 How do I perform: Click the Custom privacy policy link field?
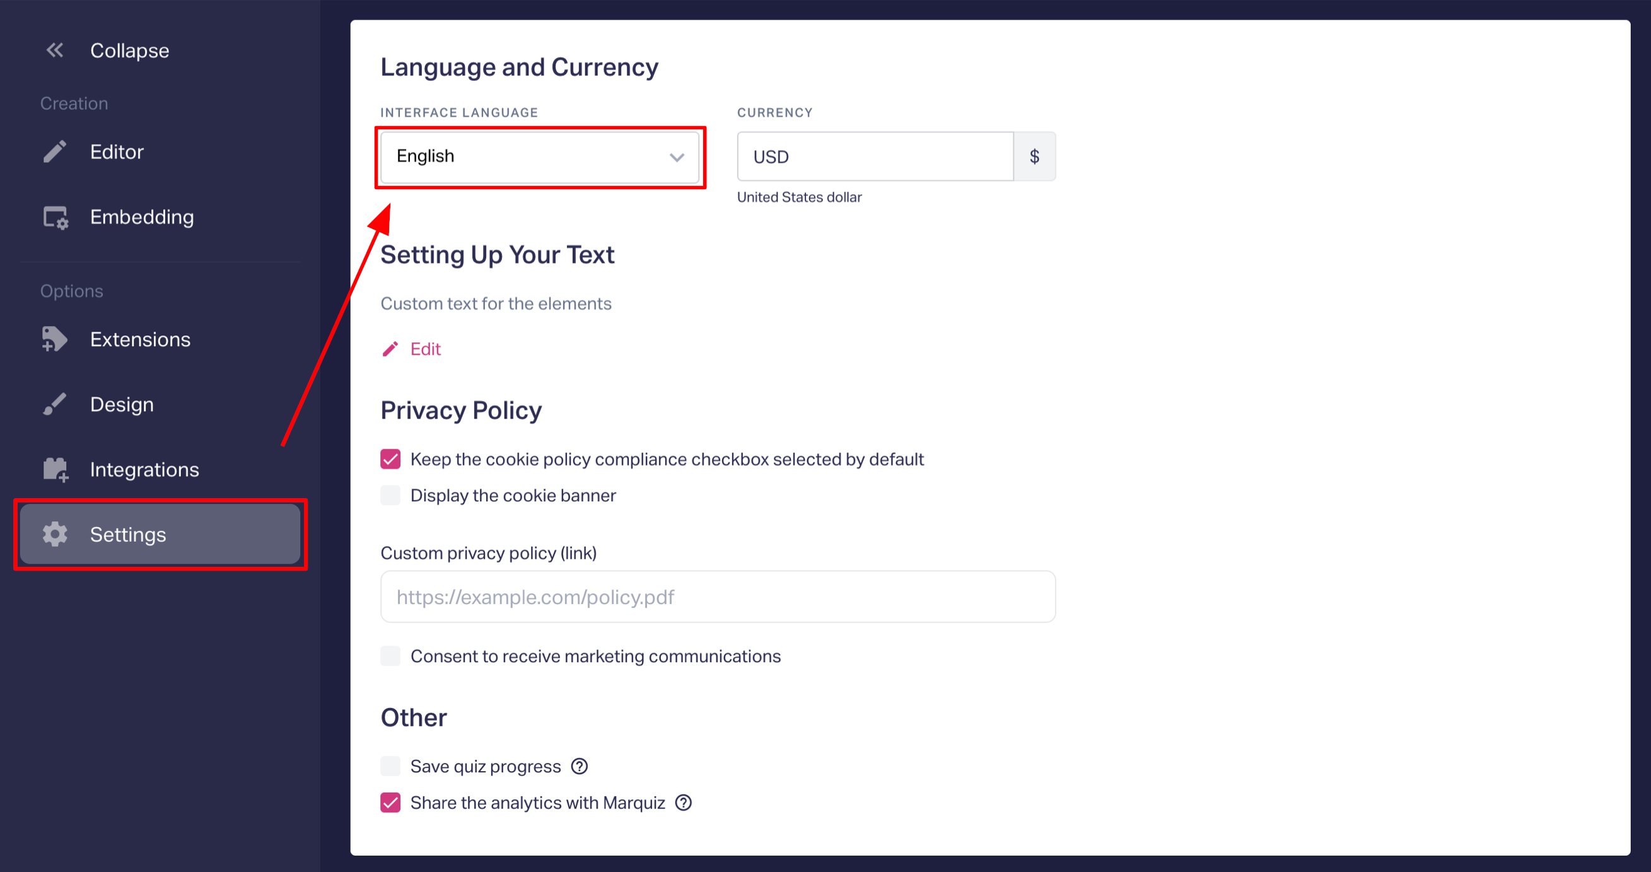click(718, 597)
